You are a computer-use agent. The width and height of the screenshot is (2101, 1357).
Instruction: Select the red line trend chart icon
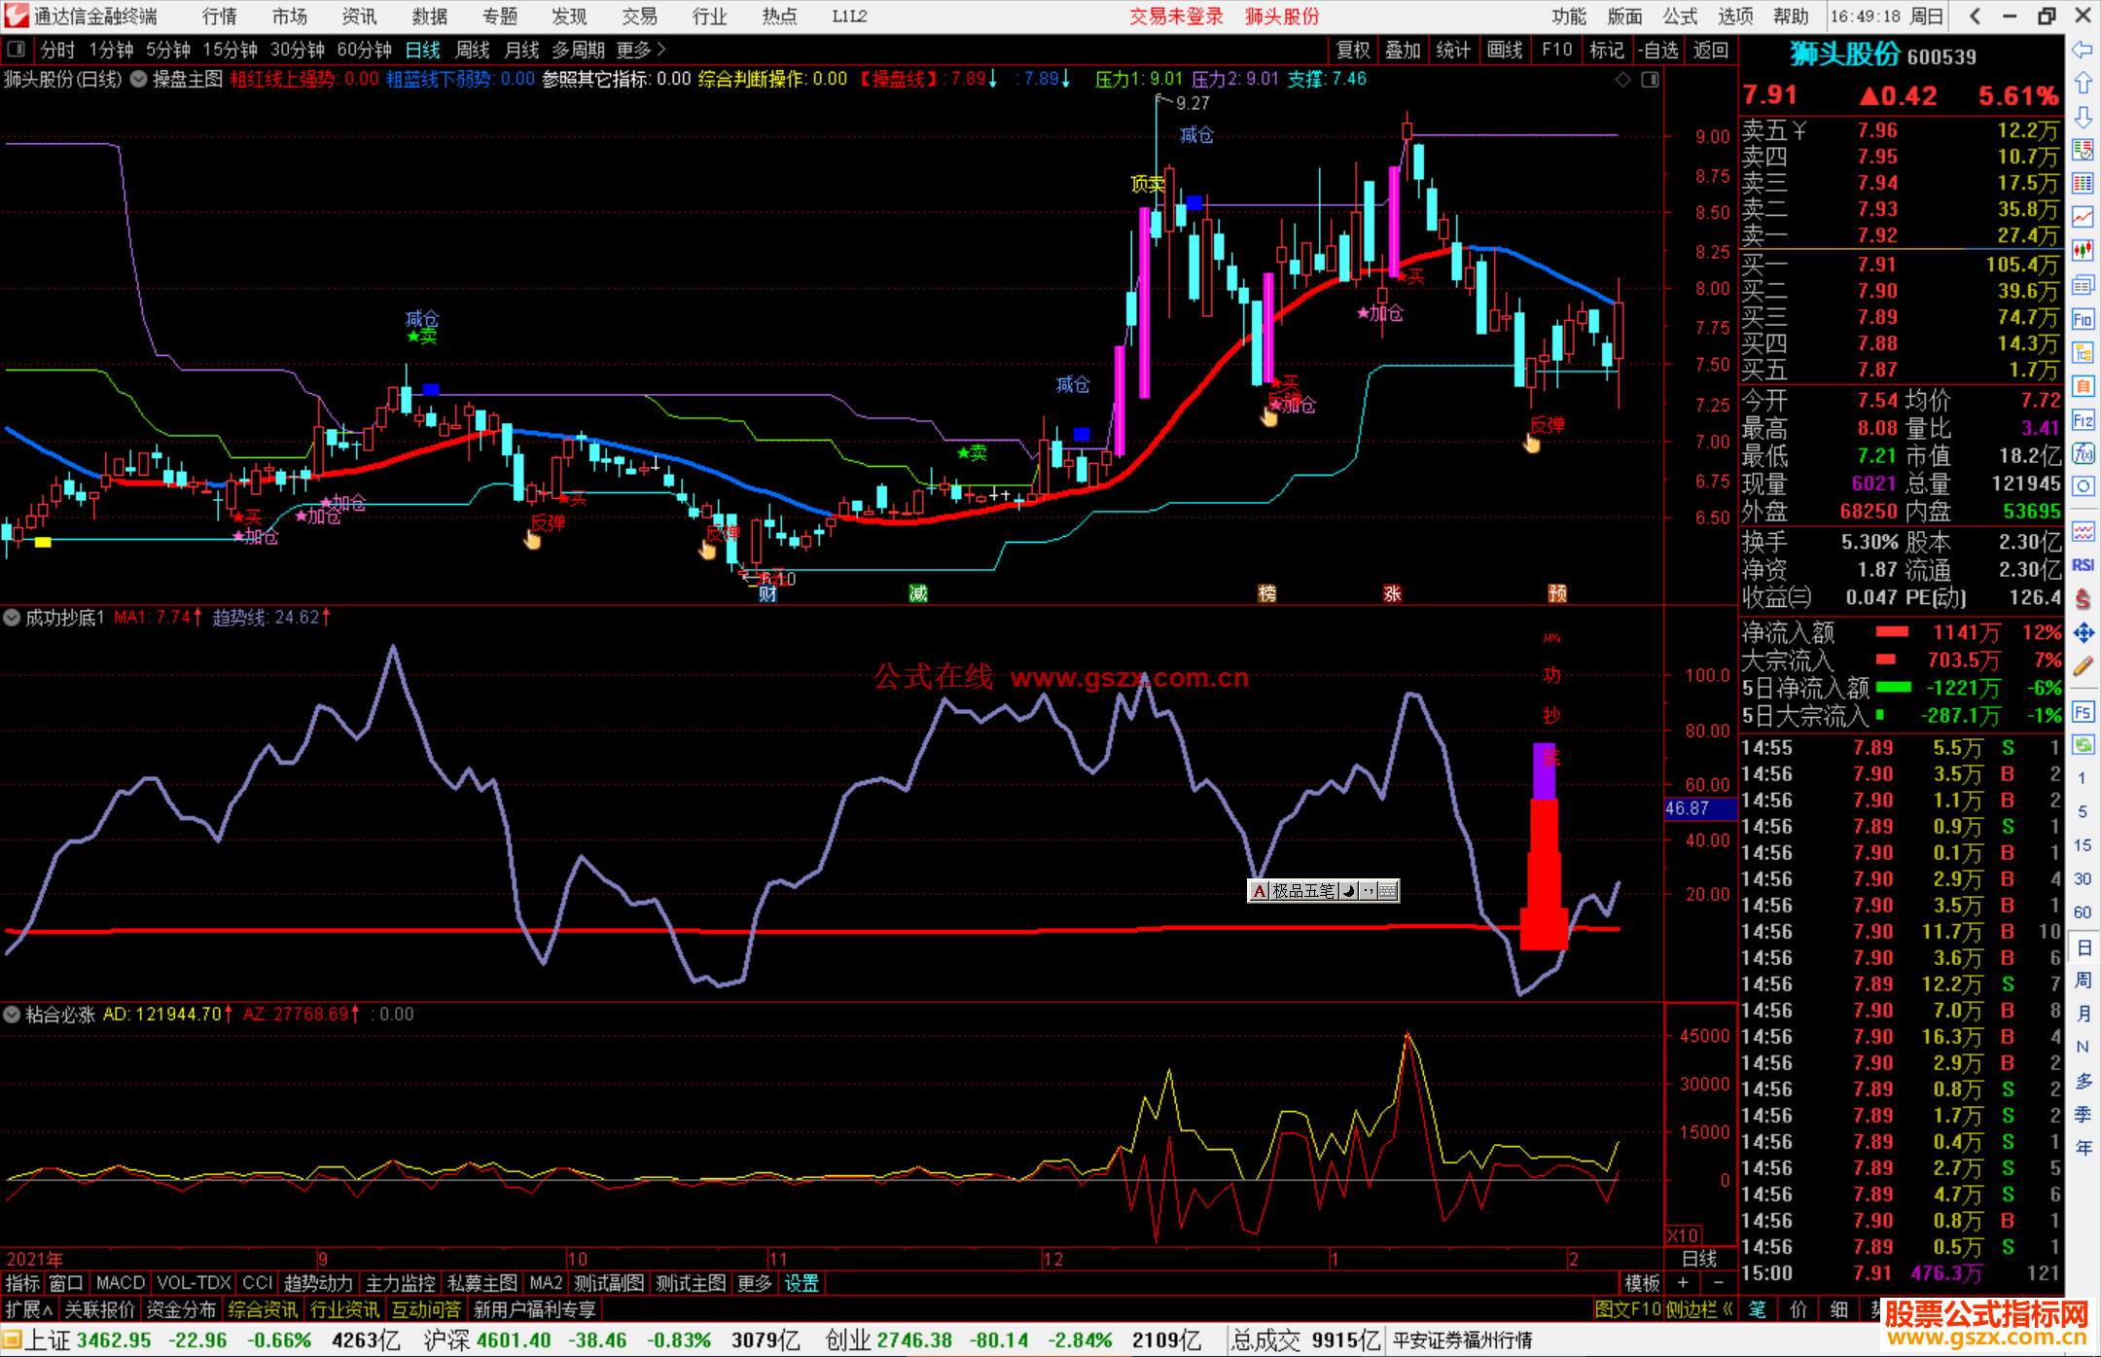pos(2083,217)
